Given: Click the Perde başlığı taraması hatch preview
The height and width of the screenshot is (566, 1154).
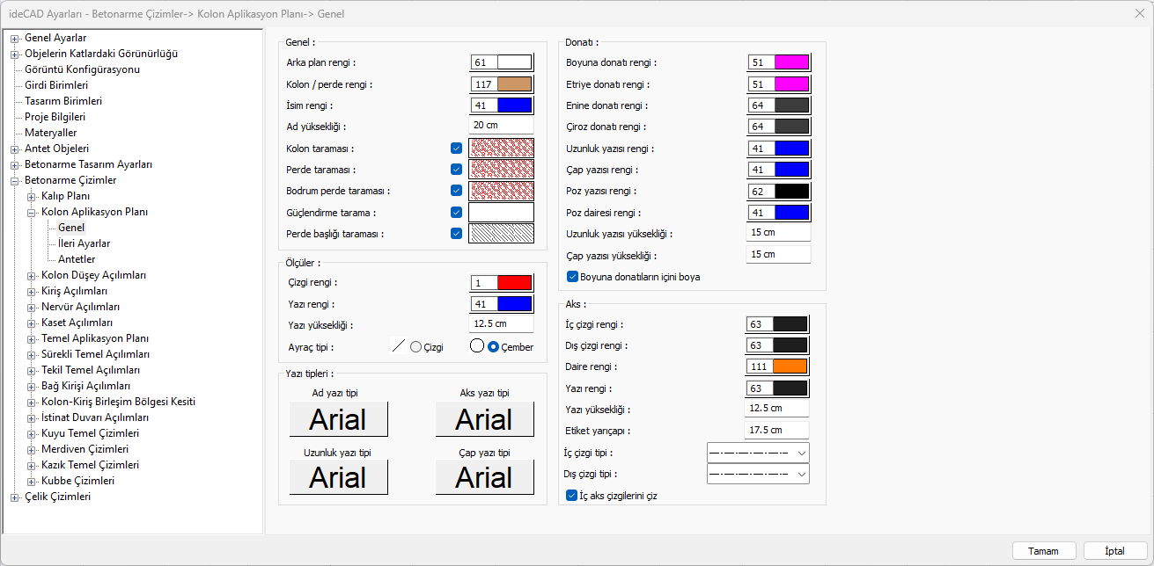Looking at the screenshot, I should pyautogui.click(x=501, y=234).
